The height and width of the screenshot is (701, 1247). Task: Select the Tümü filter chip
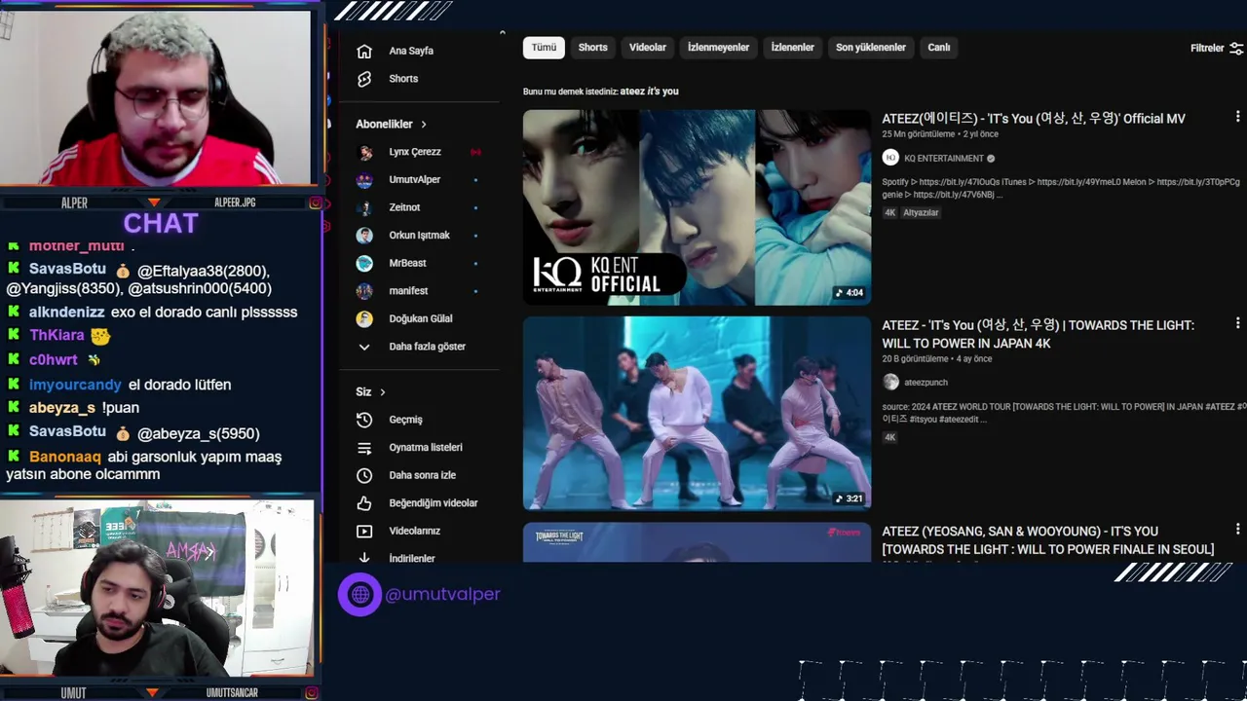coord(544,48)
